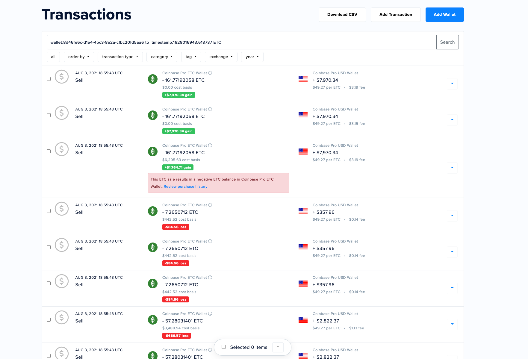528x359 pixels.
Task: Expand the row menu arrow for the $666.57 loss sale
Action: (452, 324)
